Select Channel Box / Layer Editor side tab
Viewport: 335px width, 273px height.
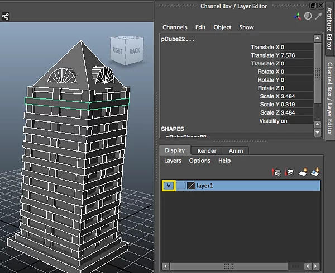coord(330,98)
